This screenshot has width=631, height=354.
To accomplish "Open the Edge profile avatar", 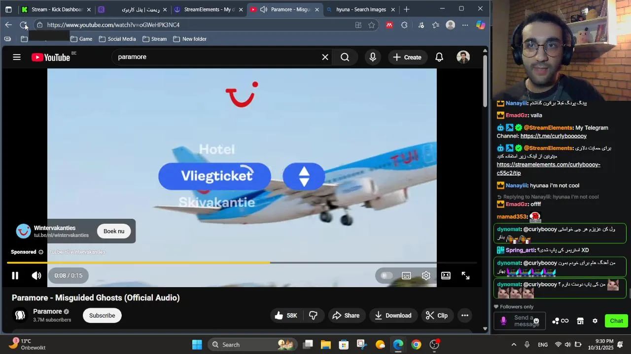I will pos(450,25).
